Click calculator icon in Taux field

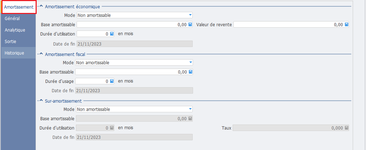[x=347, y=128]
